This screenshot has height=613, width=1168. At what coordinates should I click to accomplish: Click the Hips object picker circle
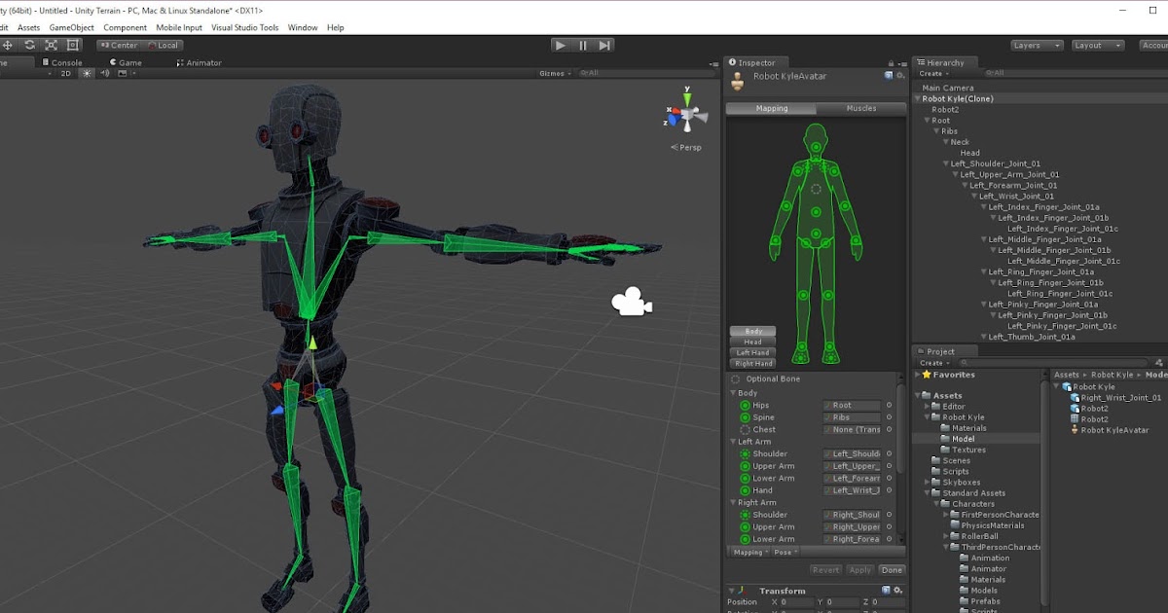point(888,405)
